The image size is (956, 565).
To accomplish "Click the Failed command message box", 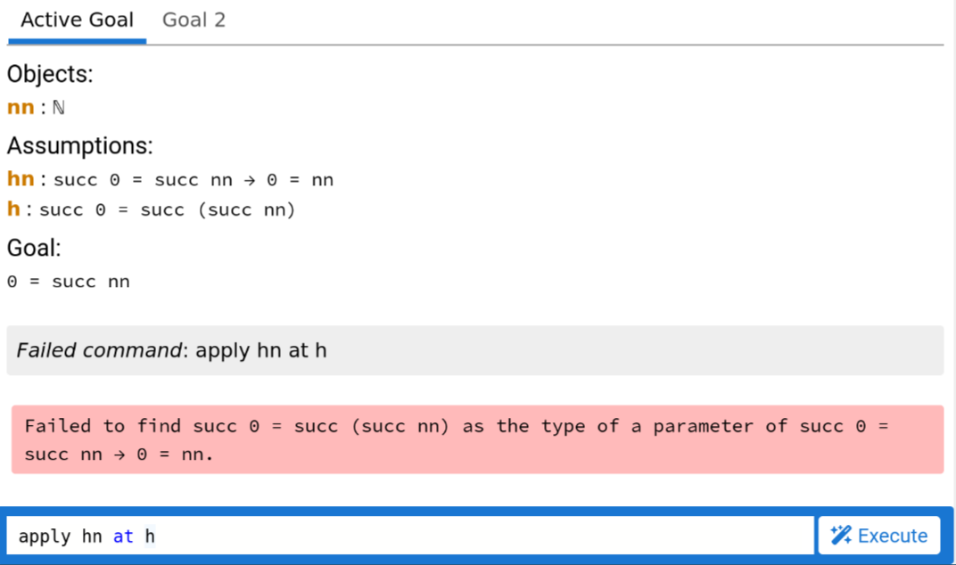I will [475, 350].
